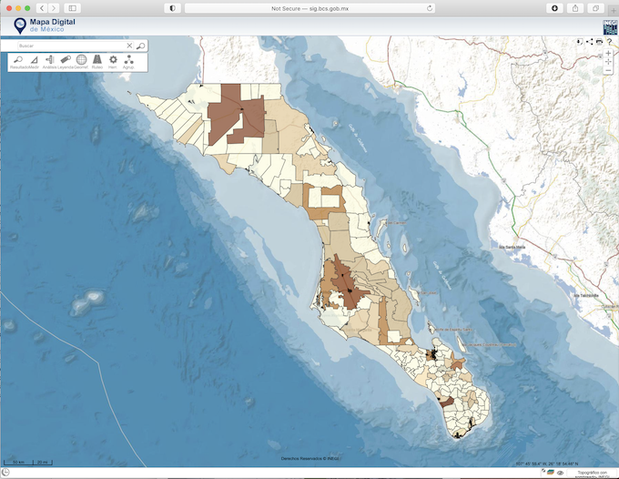
Task: Zoom out with the minus button
Action: pos(608,69)
